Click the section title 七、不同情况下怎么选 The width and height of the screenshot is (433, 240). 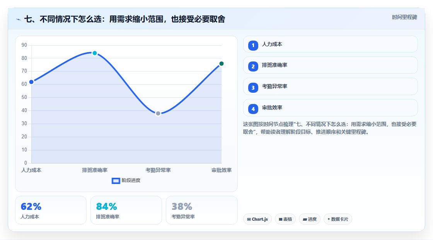pos(124,19)
